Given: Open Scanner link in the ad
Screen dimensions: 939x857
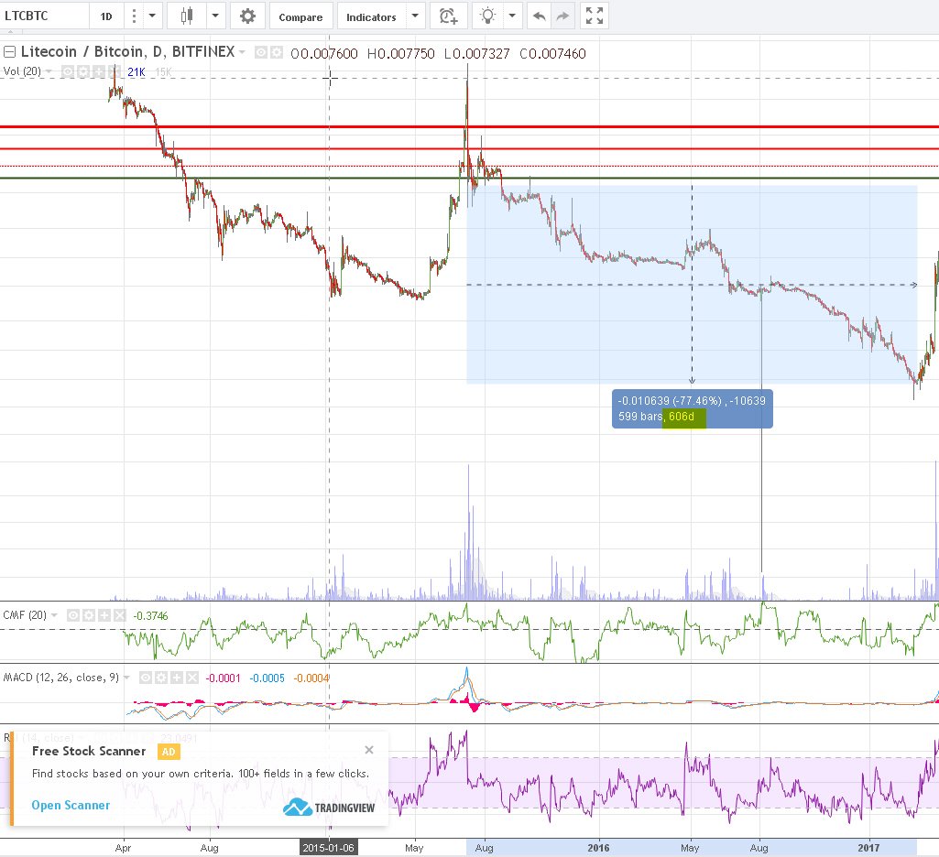Looking at the screenshot, I should (x=71, y=805).
